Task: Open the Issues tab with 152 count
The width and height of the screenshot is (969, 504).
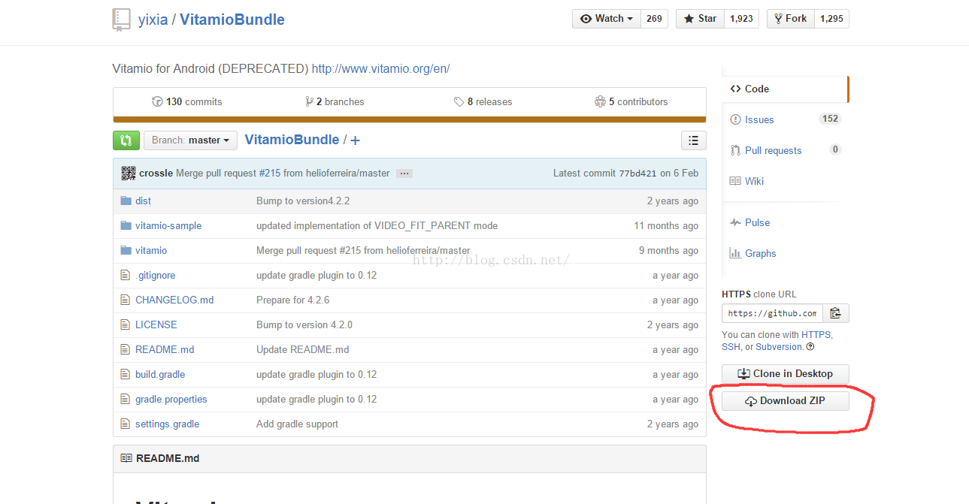Action: pos(785,119)
